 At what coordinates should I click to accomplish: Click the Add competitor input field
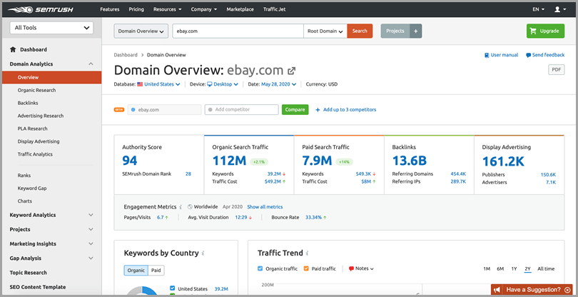point(241,109)
